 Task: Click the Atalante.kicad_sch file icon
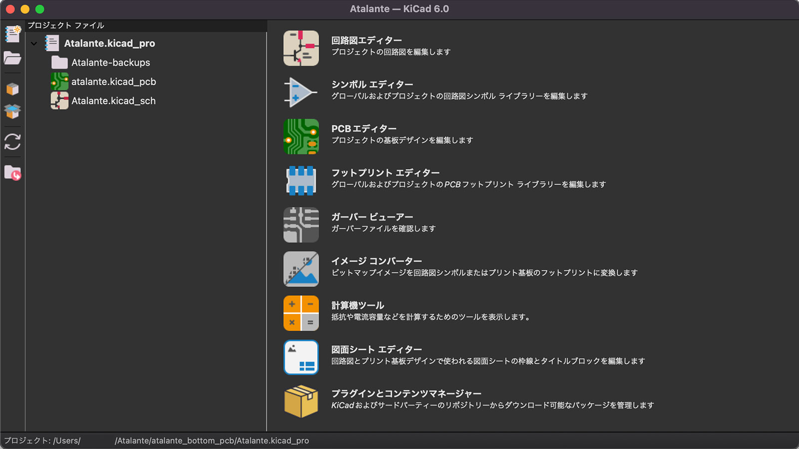59,100
